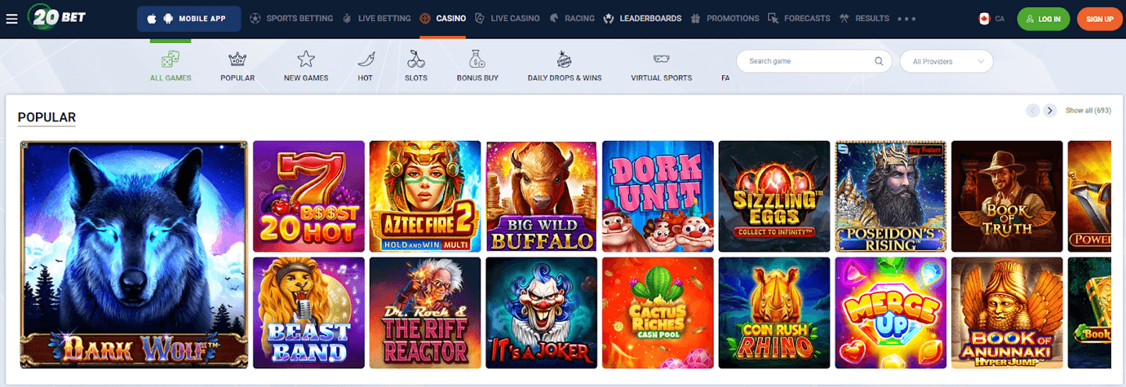The image size is (1126, 387).
Task: Open Poseidon's Rising game
Action: [891, 196]
